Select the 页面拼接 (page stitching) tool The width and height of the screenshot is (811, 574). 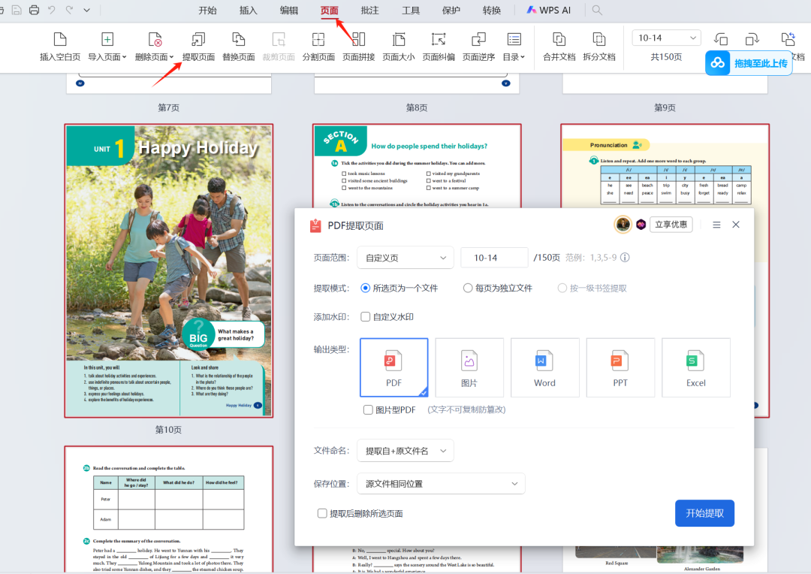click(358, 47)
